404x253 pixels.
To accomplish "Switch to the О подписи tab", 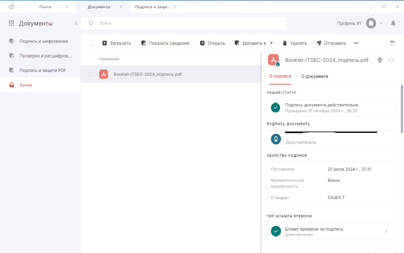I will [280, 76].
